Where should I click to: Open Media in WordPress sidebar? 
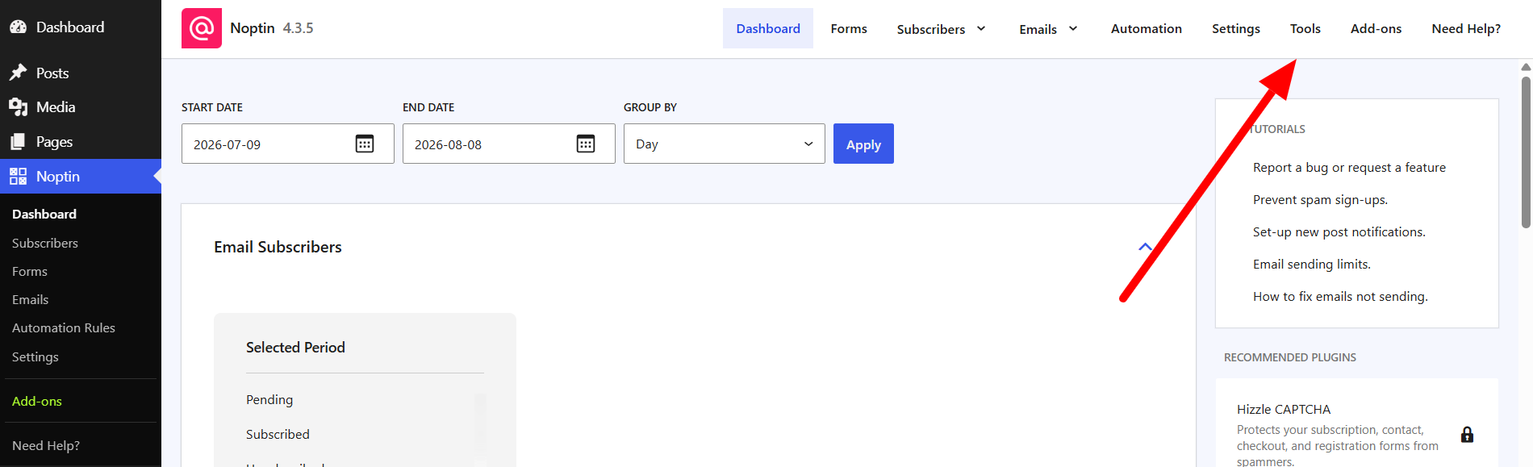point(56,106)
